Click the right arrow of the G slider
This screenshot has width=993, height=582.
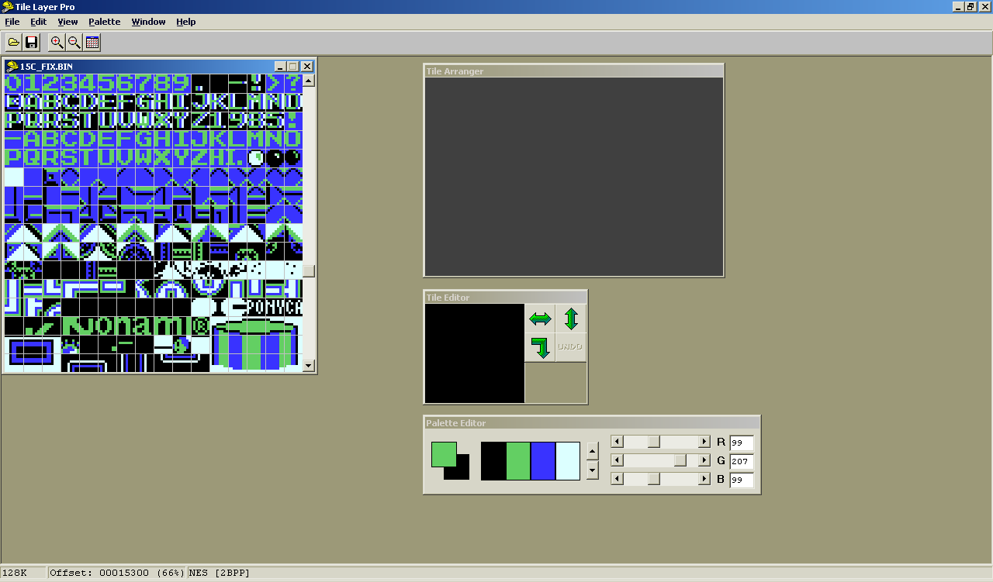(703, 460)
